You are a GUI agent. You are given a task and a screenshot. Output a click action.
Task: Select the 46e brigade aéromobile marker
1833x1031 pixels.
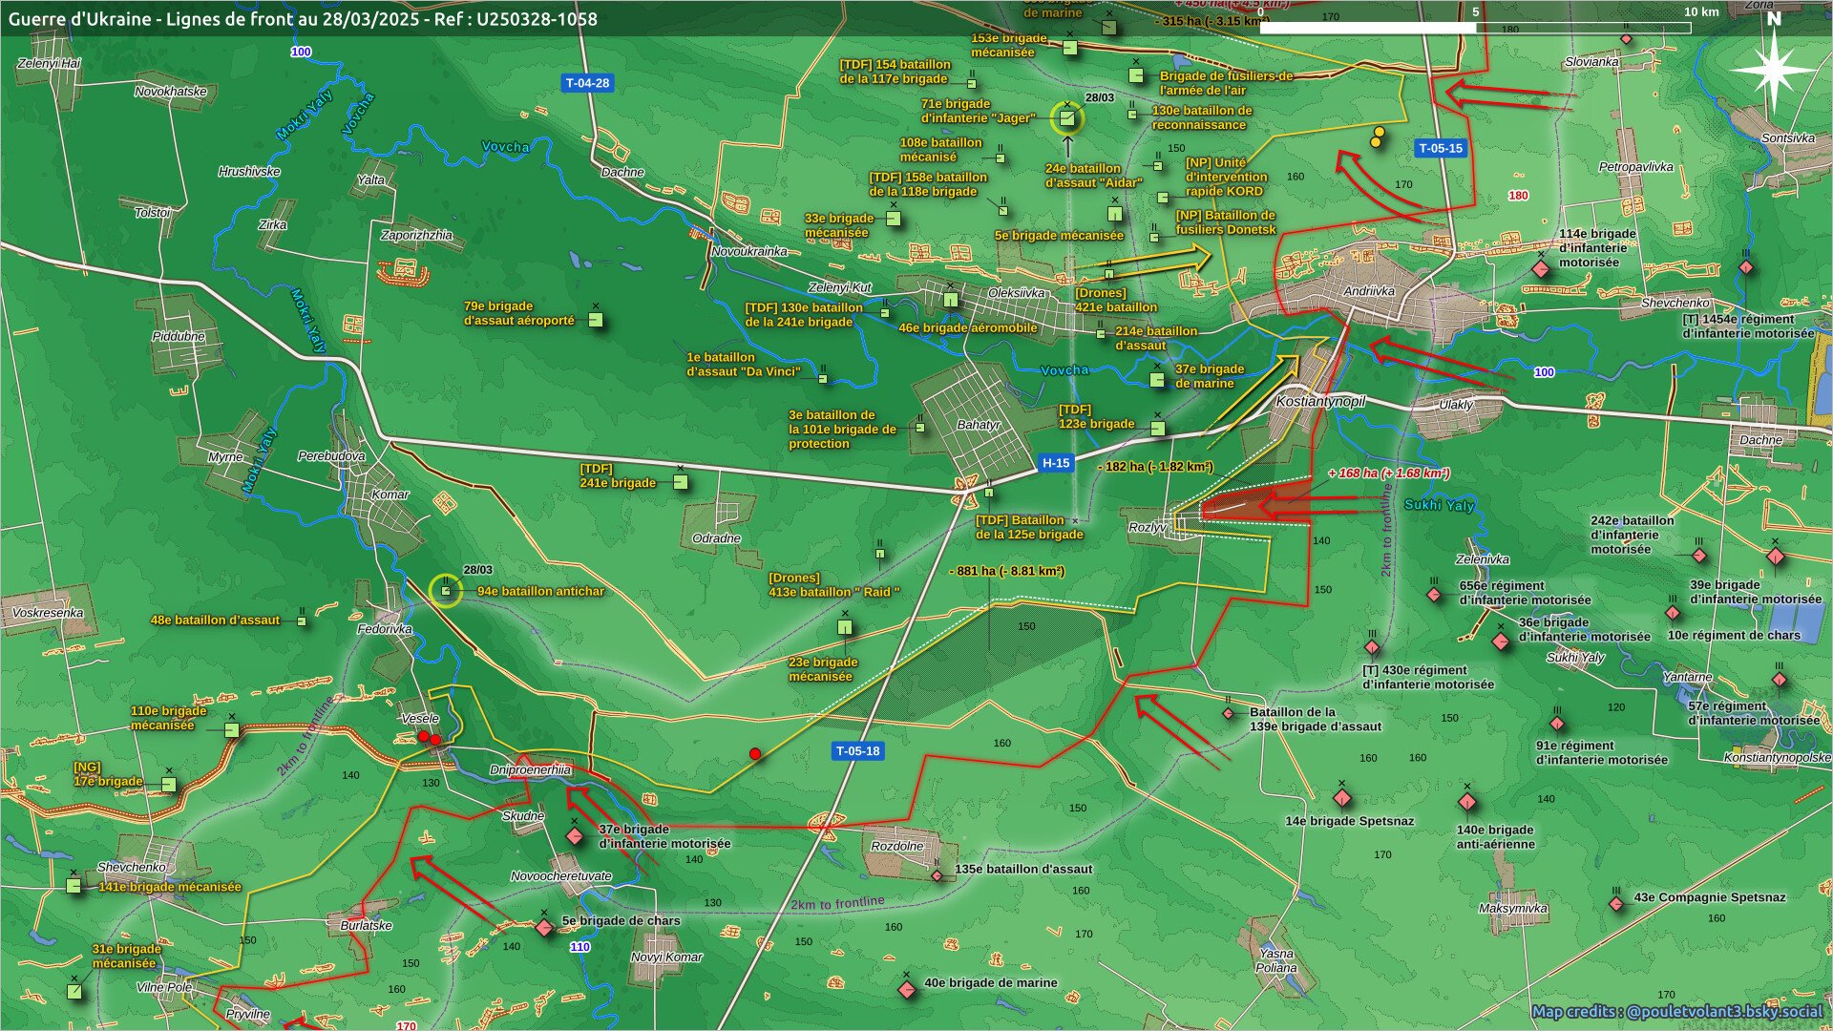click(951, 300)
